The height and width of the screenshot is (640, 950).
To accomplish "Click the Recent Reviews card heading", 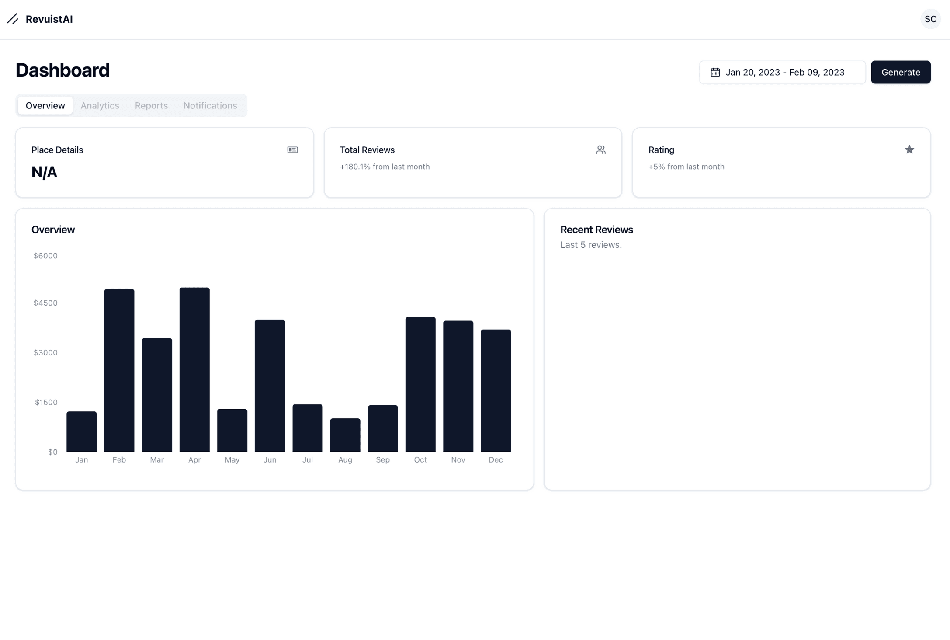I will coord(596,230).
